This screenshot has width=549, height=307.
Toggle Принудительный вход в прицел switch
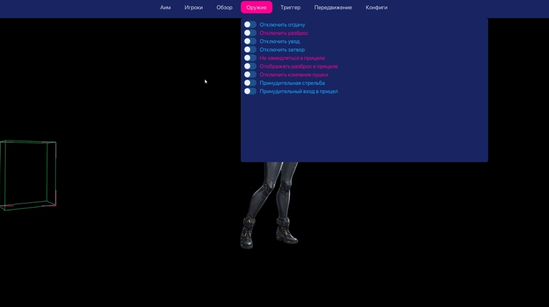(x=250, y=92)
